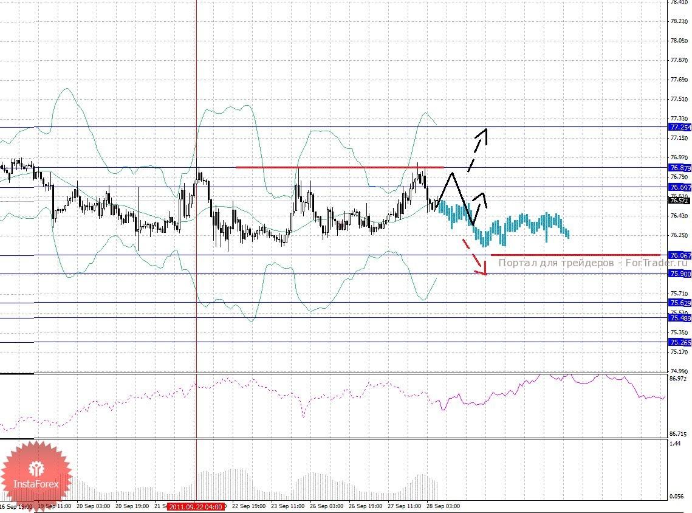Click the 26 Sep 03:00 time axis label

[x=327, y=506]
